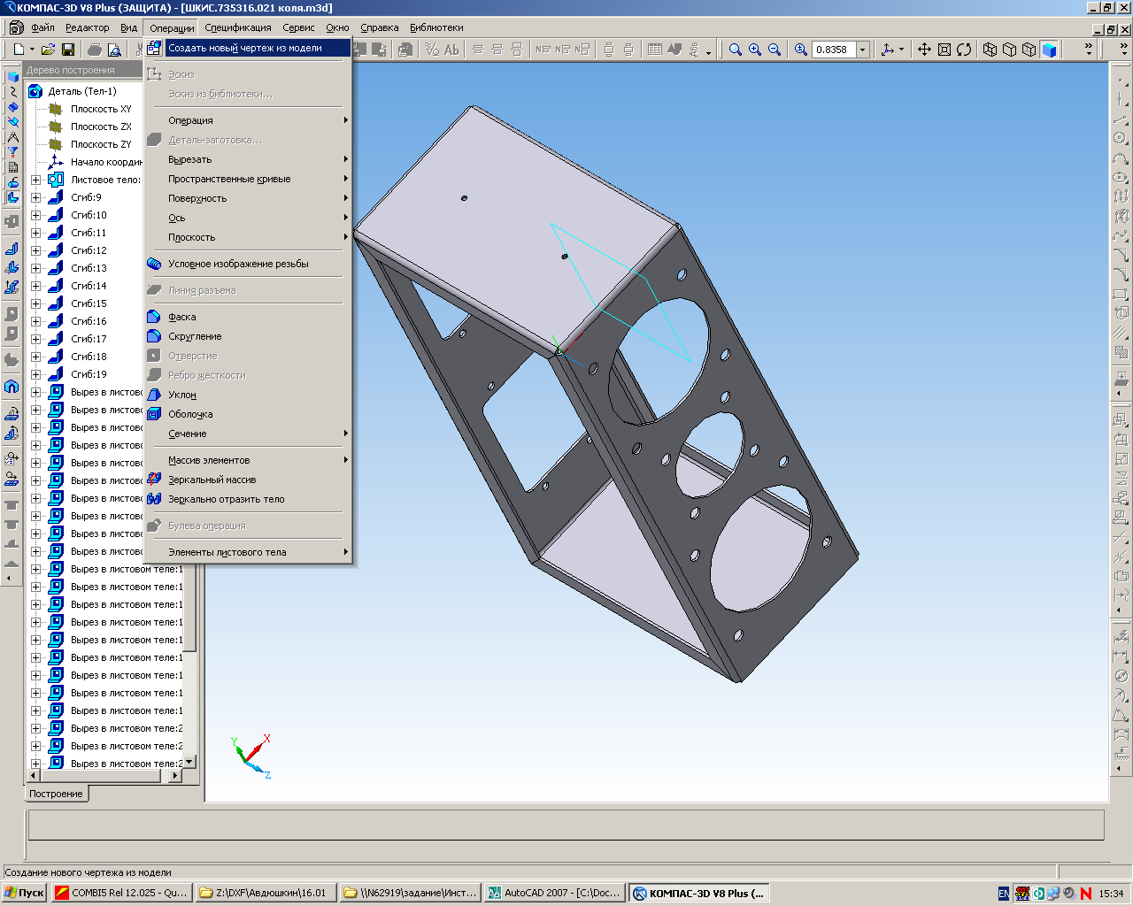Screen dimensions: 1133x906
Task: Click the zoom out magnifier icon
Action: coord(775,50)
